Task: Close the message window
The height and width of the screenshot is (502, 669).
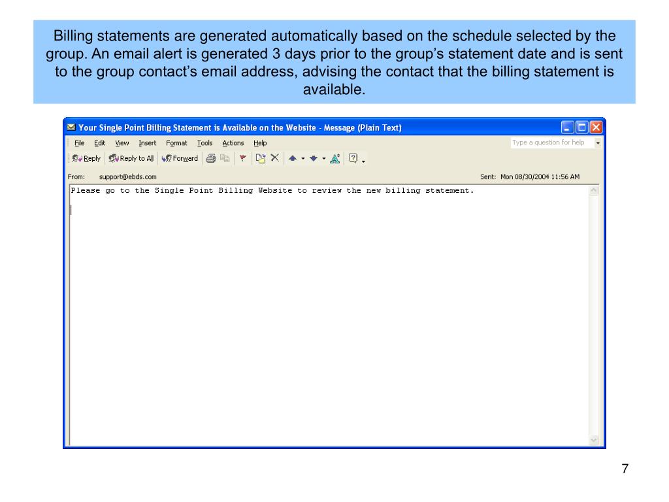Action: click(596, 127)
